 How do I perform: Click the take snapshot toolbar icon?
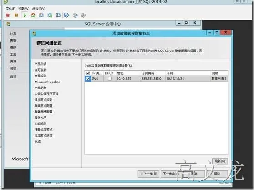41,15
